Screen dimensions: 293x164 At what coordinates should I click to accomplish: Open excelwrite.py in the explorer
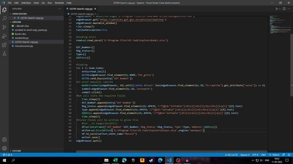[x=22, y=38]
